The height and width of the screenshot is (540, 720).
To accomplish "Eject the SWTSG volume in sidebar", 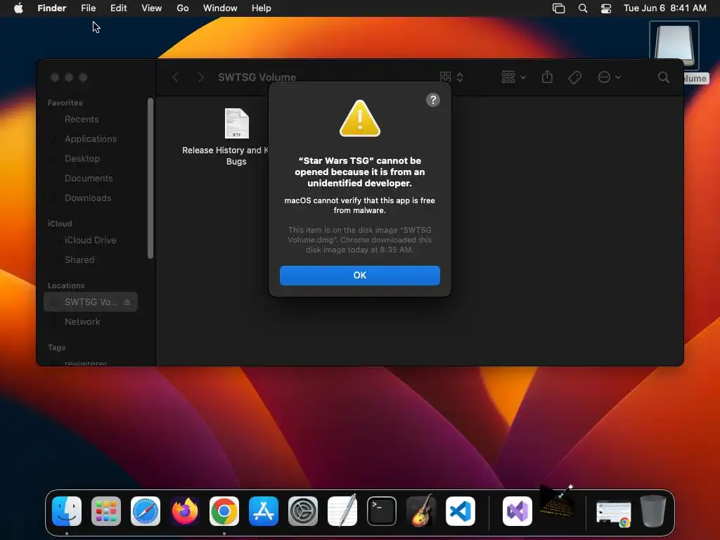I will coord(127,302).
